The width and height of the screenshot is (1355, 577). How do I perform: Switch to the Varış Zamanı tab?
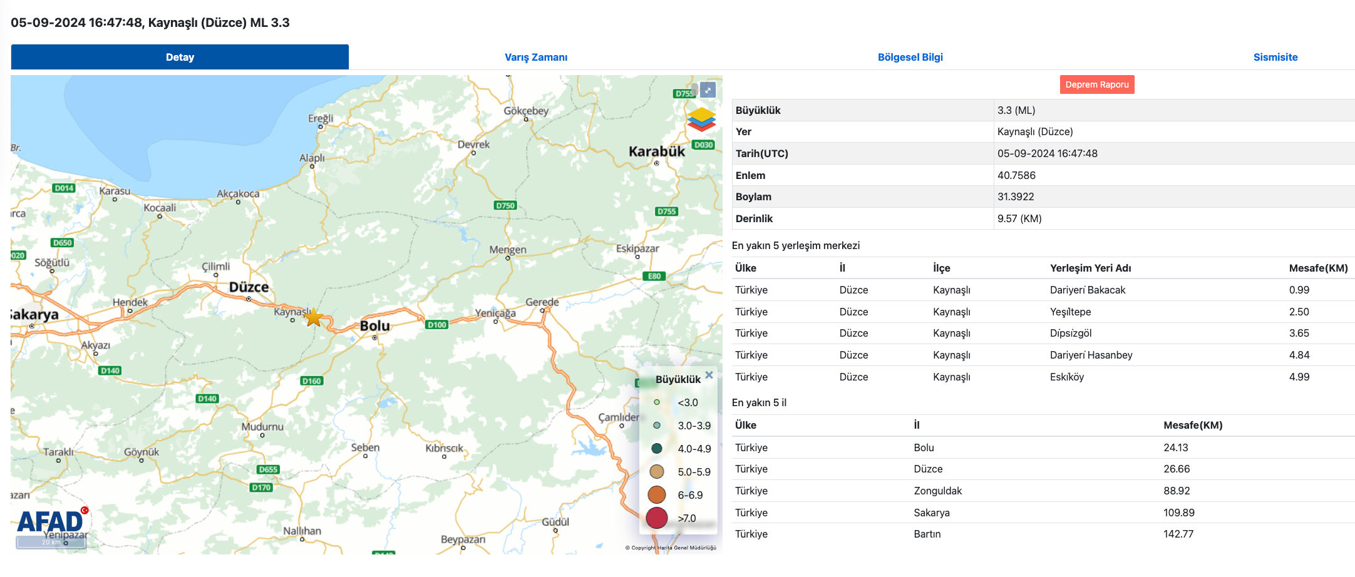coord(536,57)
